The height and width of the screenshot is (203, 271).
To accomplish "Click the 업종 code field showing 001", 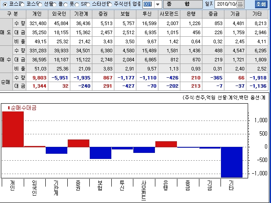I will 148,4.
